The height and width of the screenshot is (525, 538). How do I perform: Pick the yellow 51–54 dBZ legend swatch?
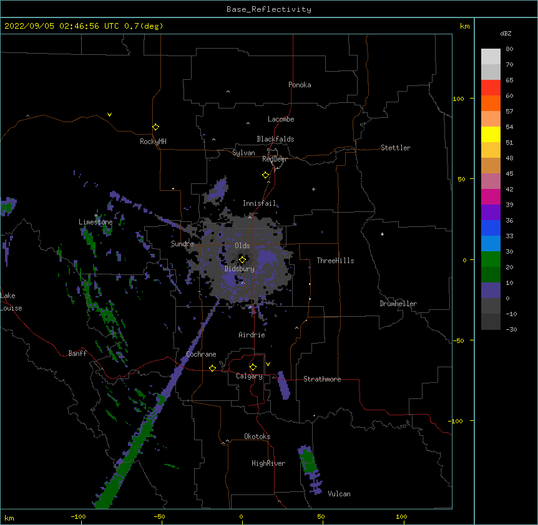[x=491, y=134]
